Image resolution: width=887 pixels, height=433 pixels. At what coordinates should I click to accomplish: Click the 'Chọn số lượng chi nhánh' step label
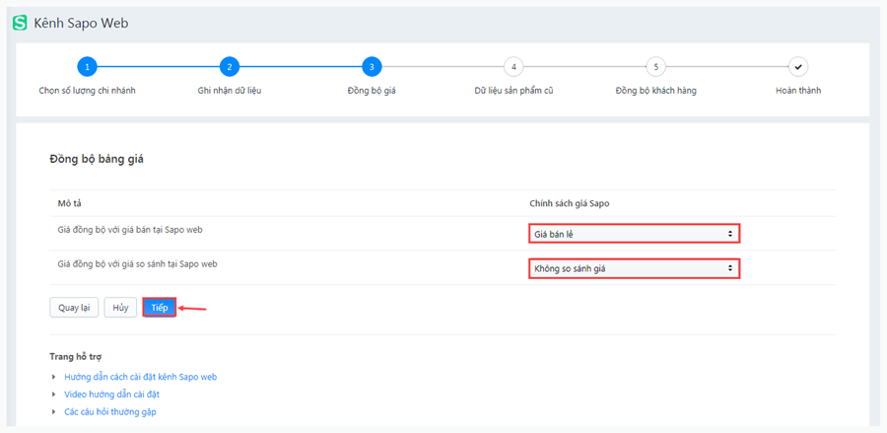click(87, 91)
